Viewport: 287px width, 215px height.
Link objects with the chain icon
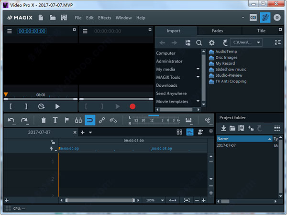tap(102, 120)
